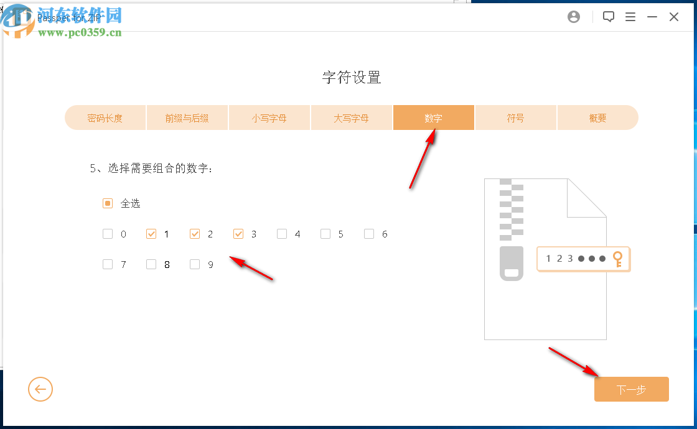Enable the digit 5 checkbox

325,234
